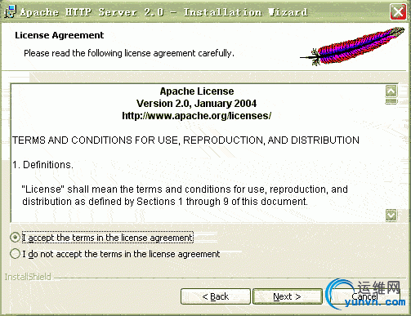Click license text scroll down arrow
The height and width of the screenshot is (316, 411).
click(x=391, y=215)
